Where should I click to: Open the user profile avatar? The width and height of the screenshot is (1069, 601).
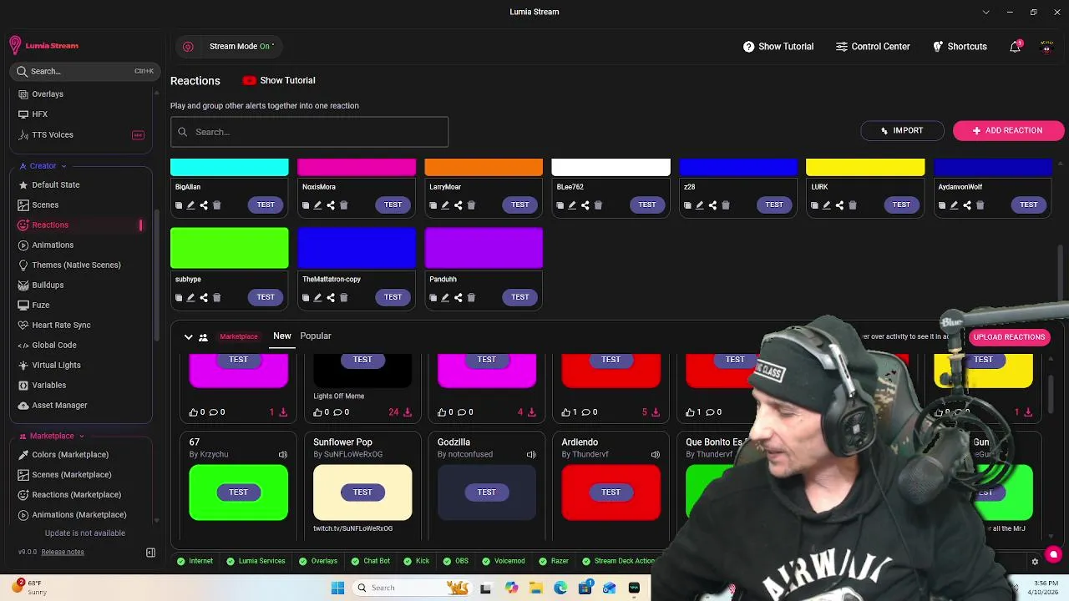click(x=1046, y=47)
